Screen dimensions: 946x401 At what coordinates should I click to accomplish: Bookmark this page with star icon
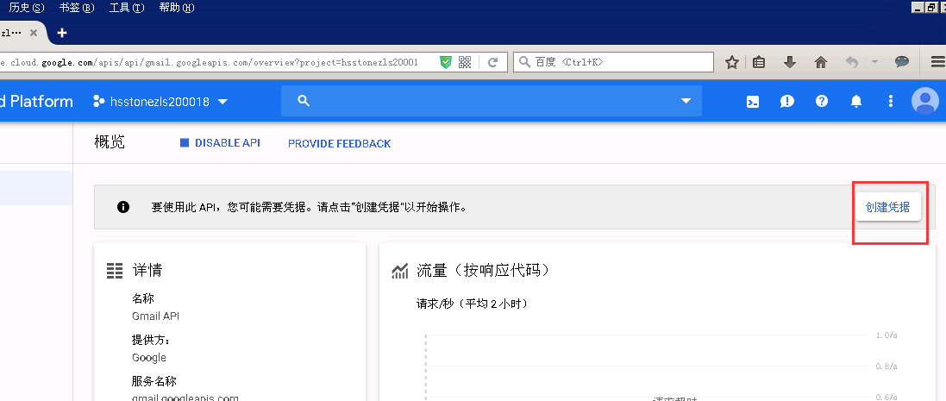[732, 62]
